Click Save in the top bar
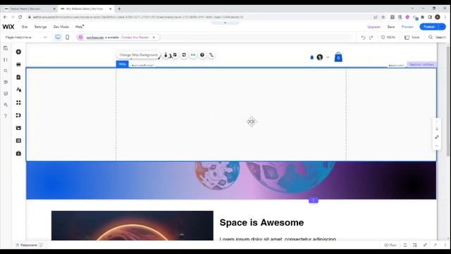451x254 pixels. point(391,27)
